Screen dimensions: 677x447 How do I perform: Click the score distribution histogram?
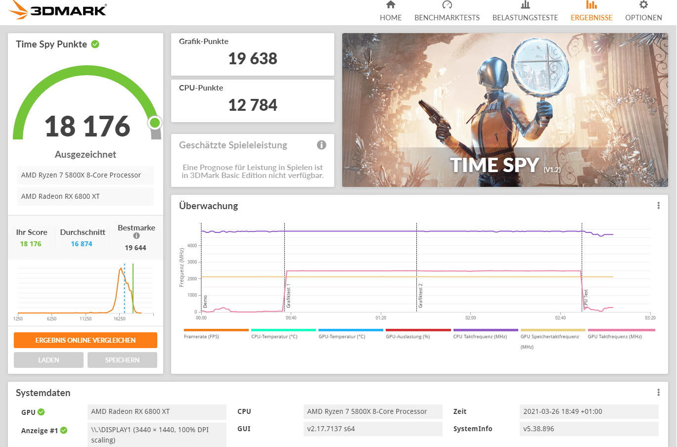[86, 291]
